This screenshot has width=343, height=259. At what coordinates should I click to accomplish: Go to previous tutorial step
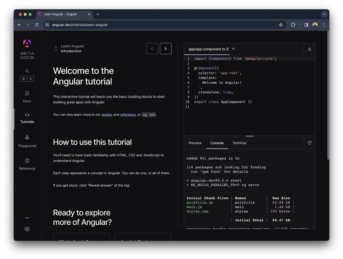tap(152, 49)
